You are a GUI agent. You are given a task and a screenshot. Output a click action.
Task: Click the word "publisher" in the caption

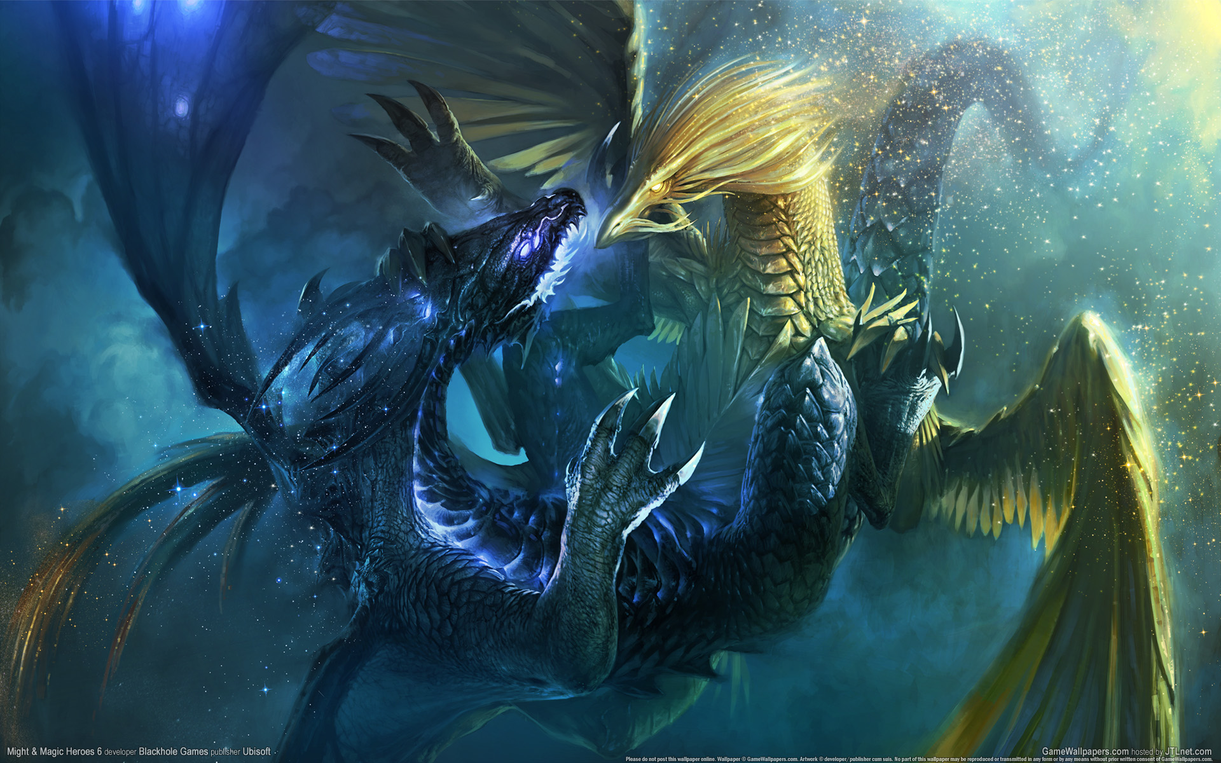[x=225, y=752]
